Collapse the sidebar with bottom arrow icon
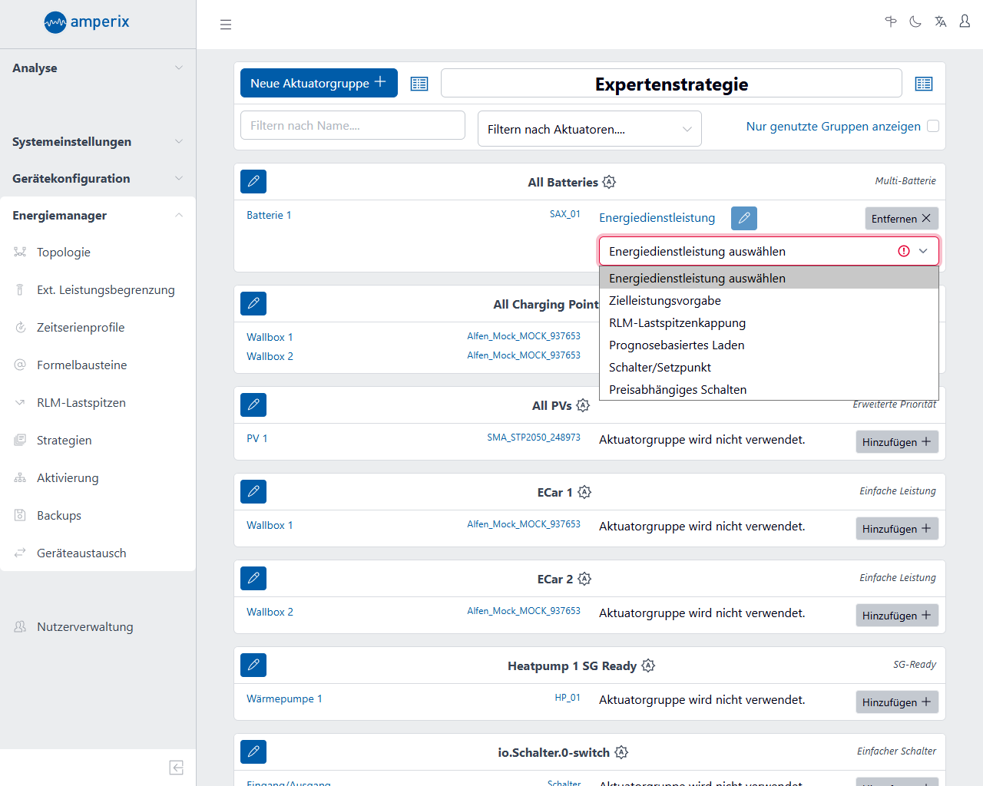This screenshot has height=786, width=983. 176,768
